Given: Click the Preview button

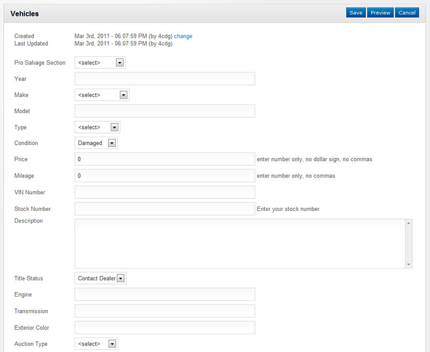Looking at the screenshot, I should pyautogui.click(x=380, y=13).
